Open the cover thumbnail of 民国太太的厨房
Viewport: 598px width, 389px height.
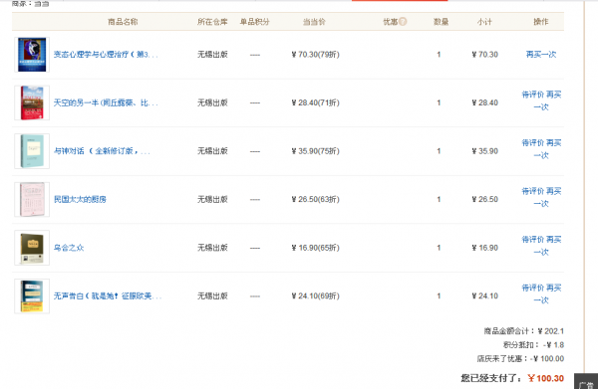32,199
